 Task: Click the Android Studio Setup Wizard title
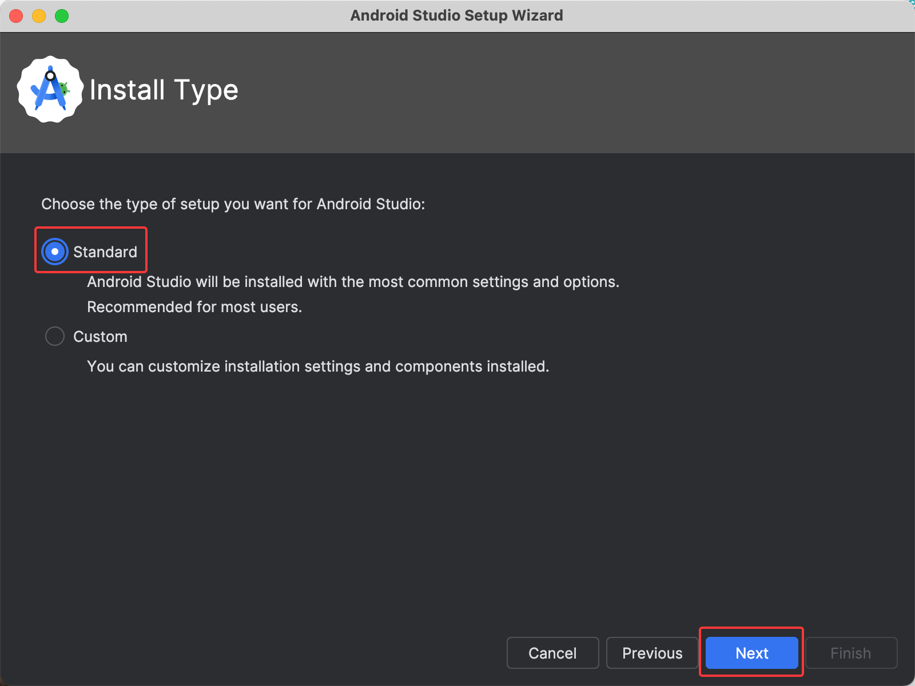click(456, 15)
